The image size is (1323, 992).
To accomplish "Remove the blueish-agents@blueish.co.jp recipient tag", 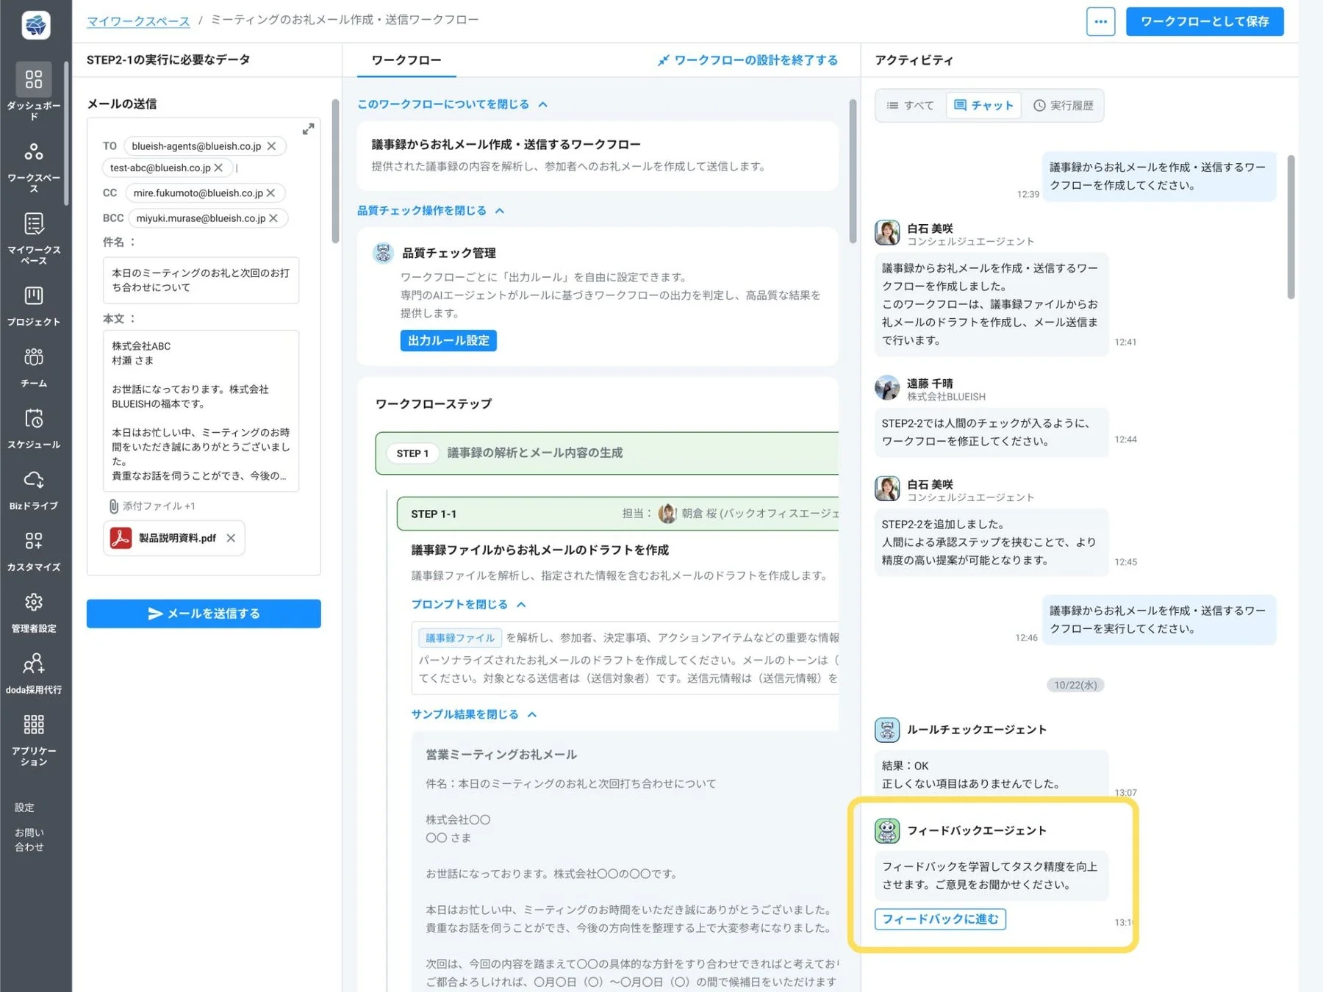I will [272, 145].
